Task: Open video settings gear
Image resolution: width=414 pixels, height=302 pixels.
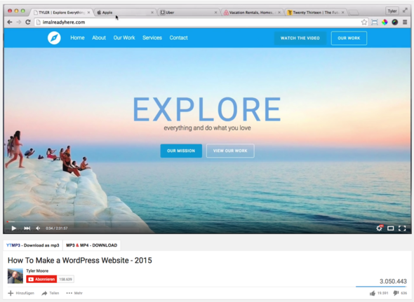Action: [x=380, y=228]
